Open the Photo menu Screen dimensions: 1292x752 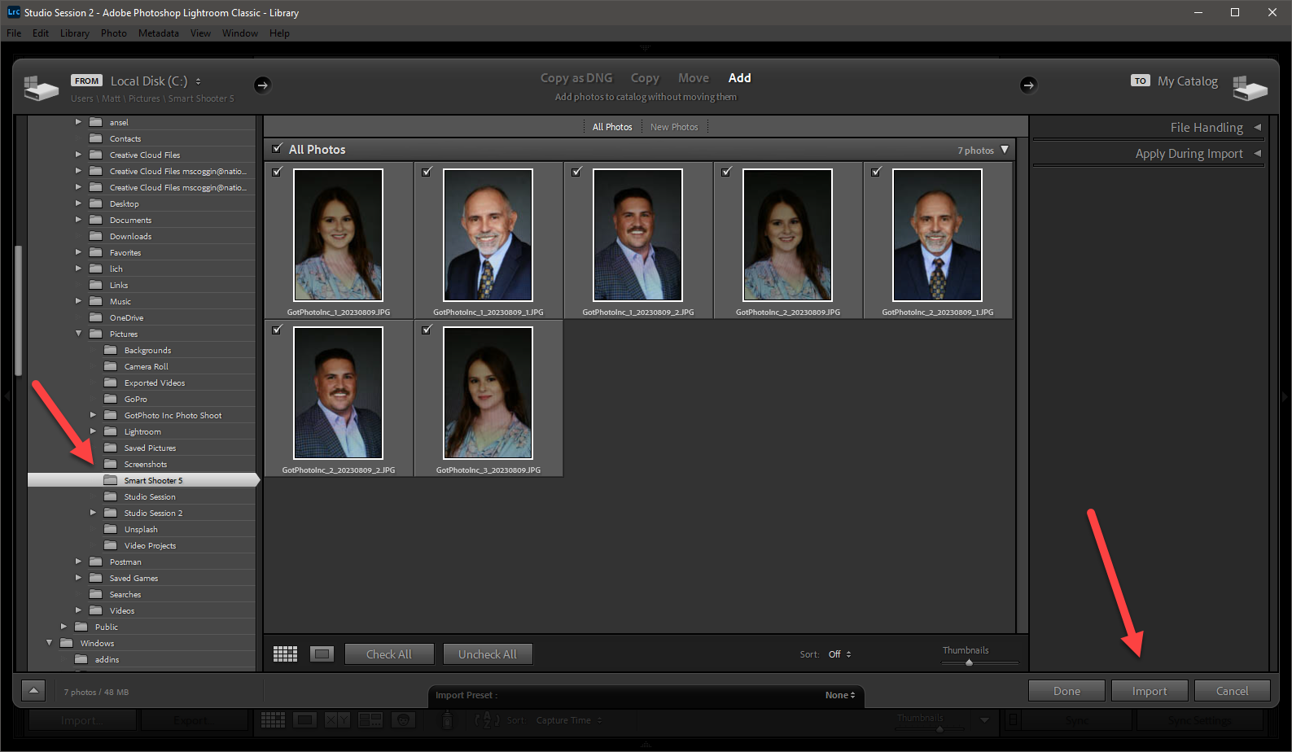coord(114,33)
